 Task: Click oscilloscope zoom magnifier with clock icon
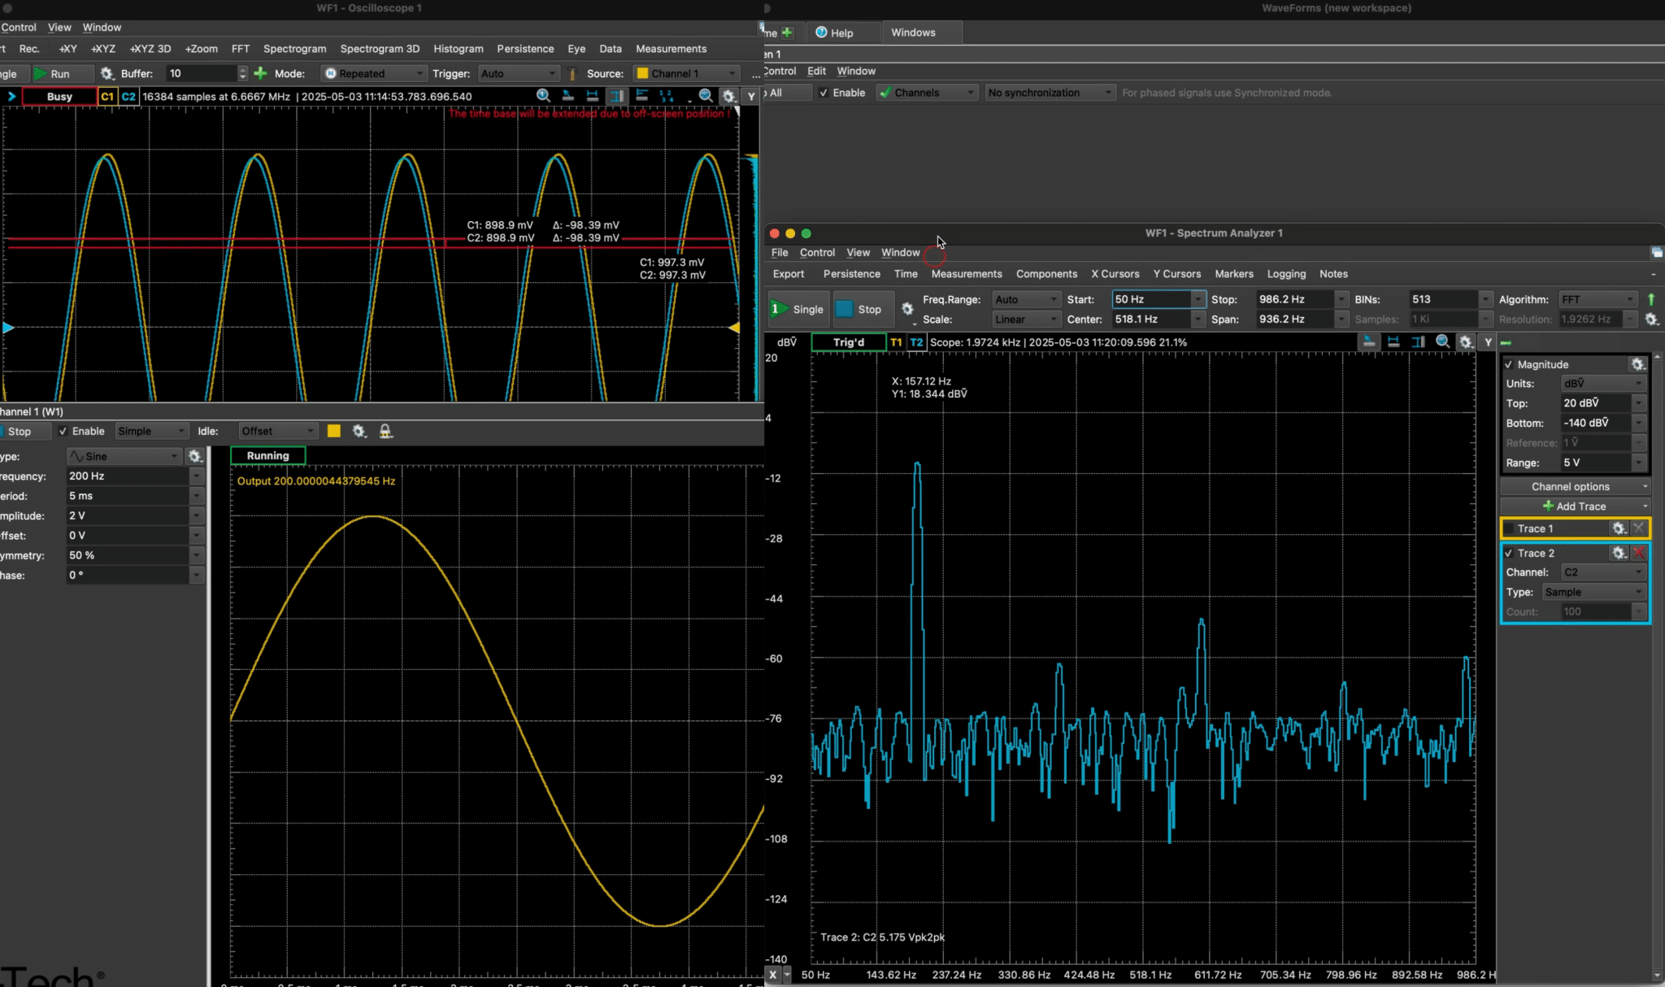[543, 96]
